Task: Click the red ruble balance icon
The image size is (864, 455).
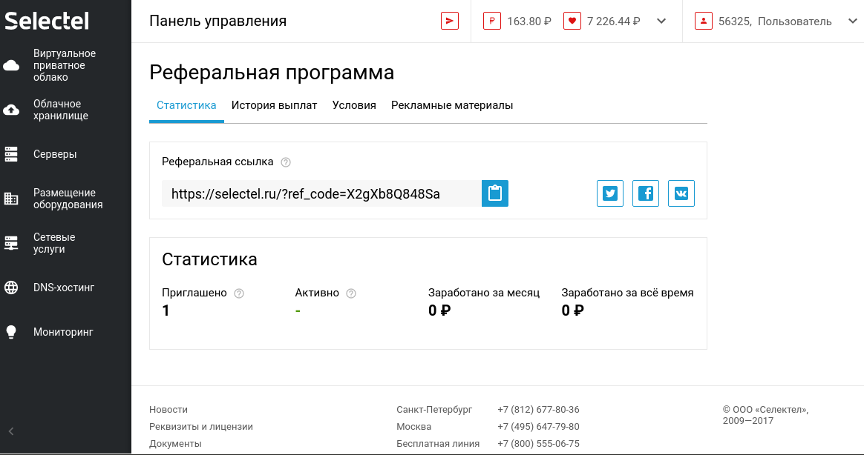Action: 492,21
